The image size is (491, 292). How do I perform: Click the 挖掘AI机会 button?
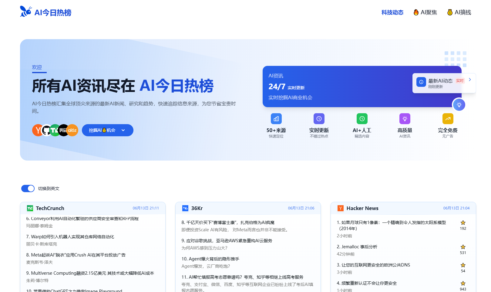point(108,130)
